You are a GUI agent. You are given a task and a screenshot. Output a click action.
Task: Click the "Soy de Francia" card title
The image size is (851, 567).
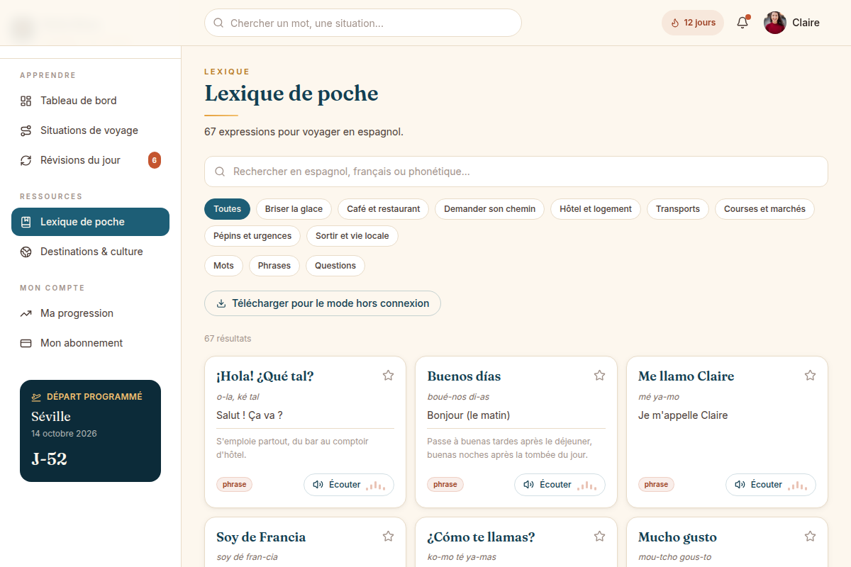pos(261,537)
